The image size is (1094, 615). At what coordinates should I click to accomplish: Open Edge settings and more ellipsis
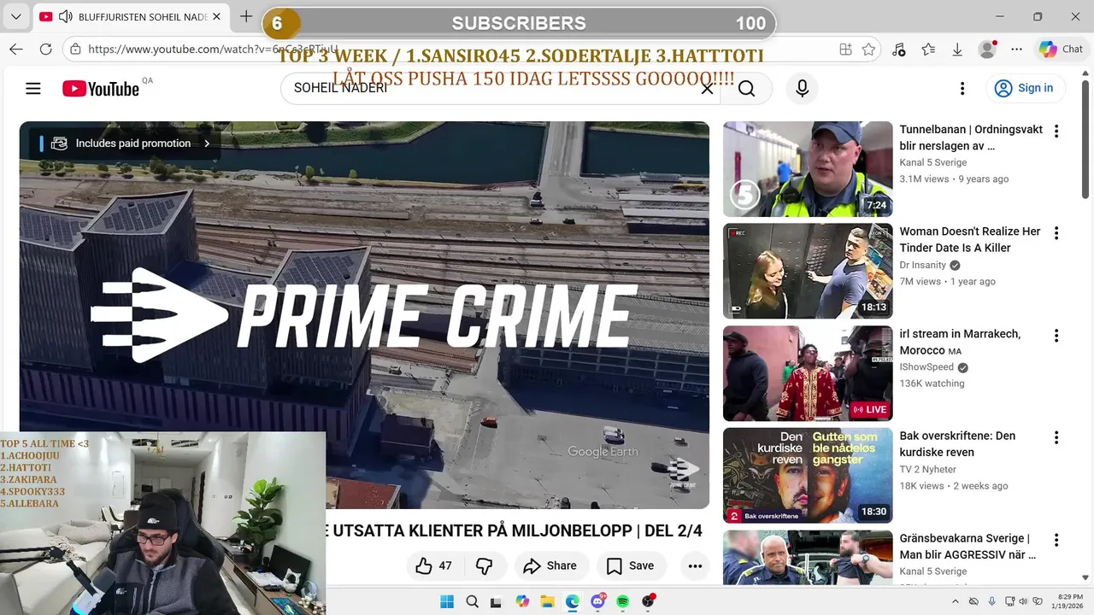(x=1016, y=50)
